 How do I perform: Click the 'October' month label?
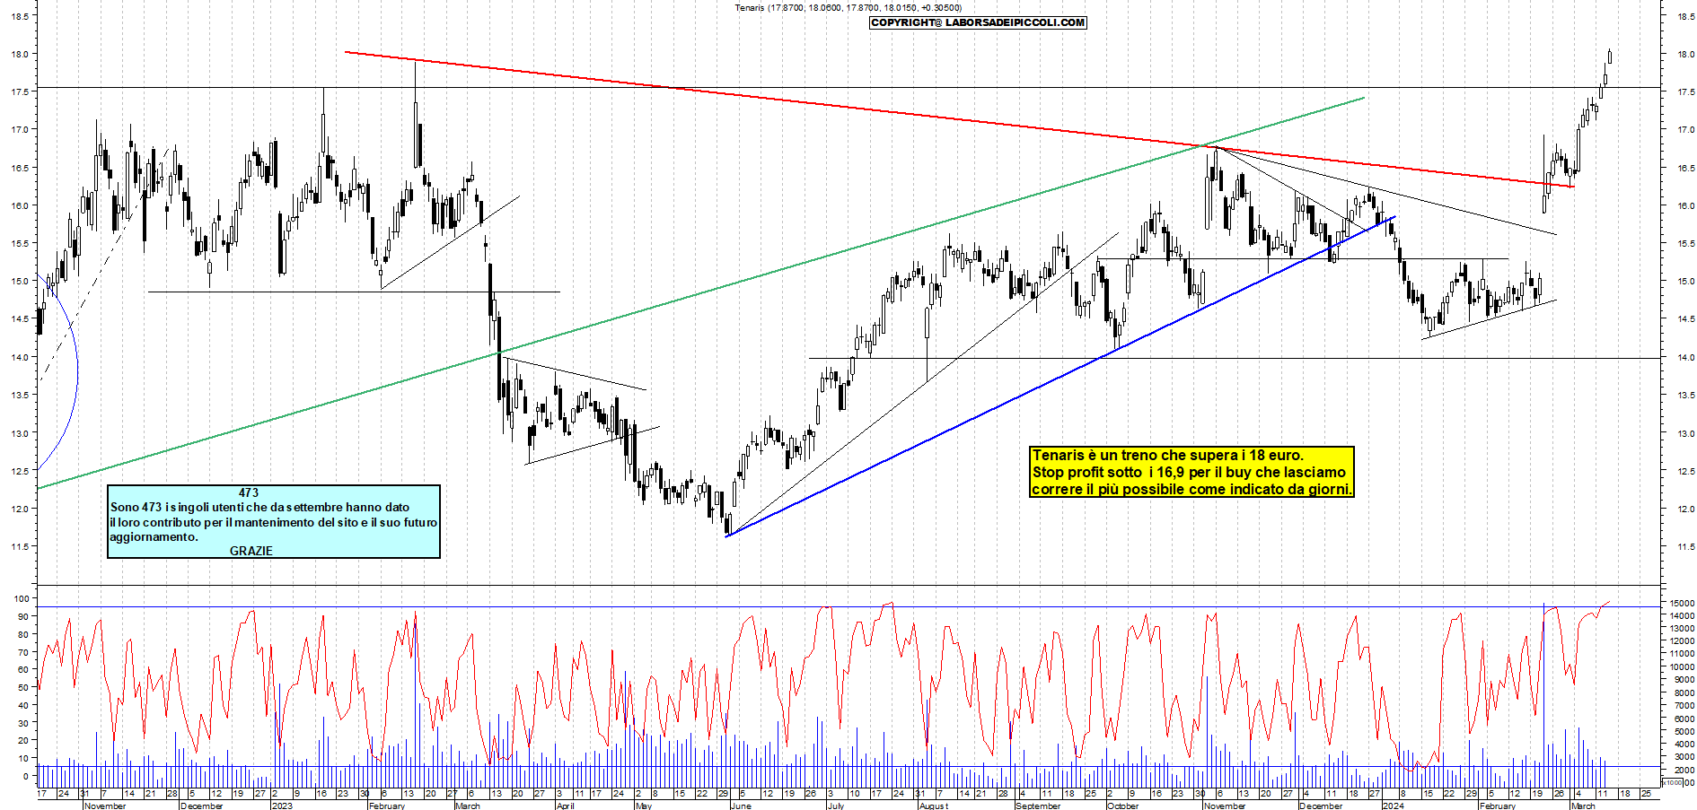[1123, 806]
